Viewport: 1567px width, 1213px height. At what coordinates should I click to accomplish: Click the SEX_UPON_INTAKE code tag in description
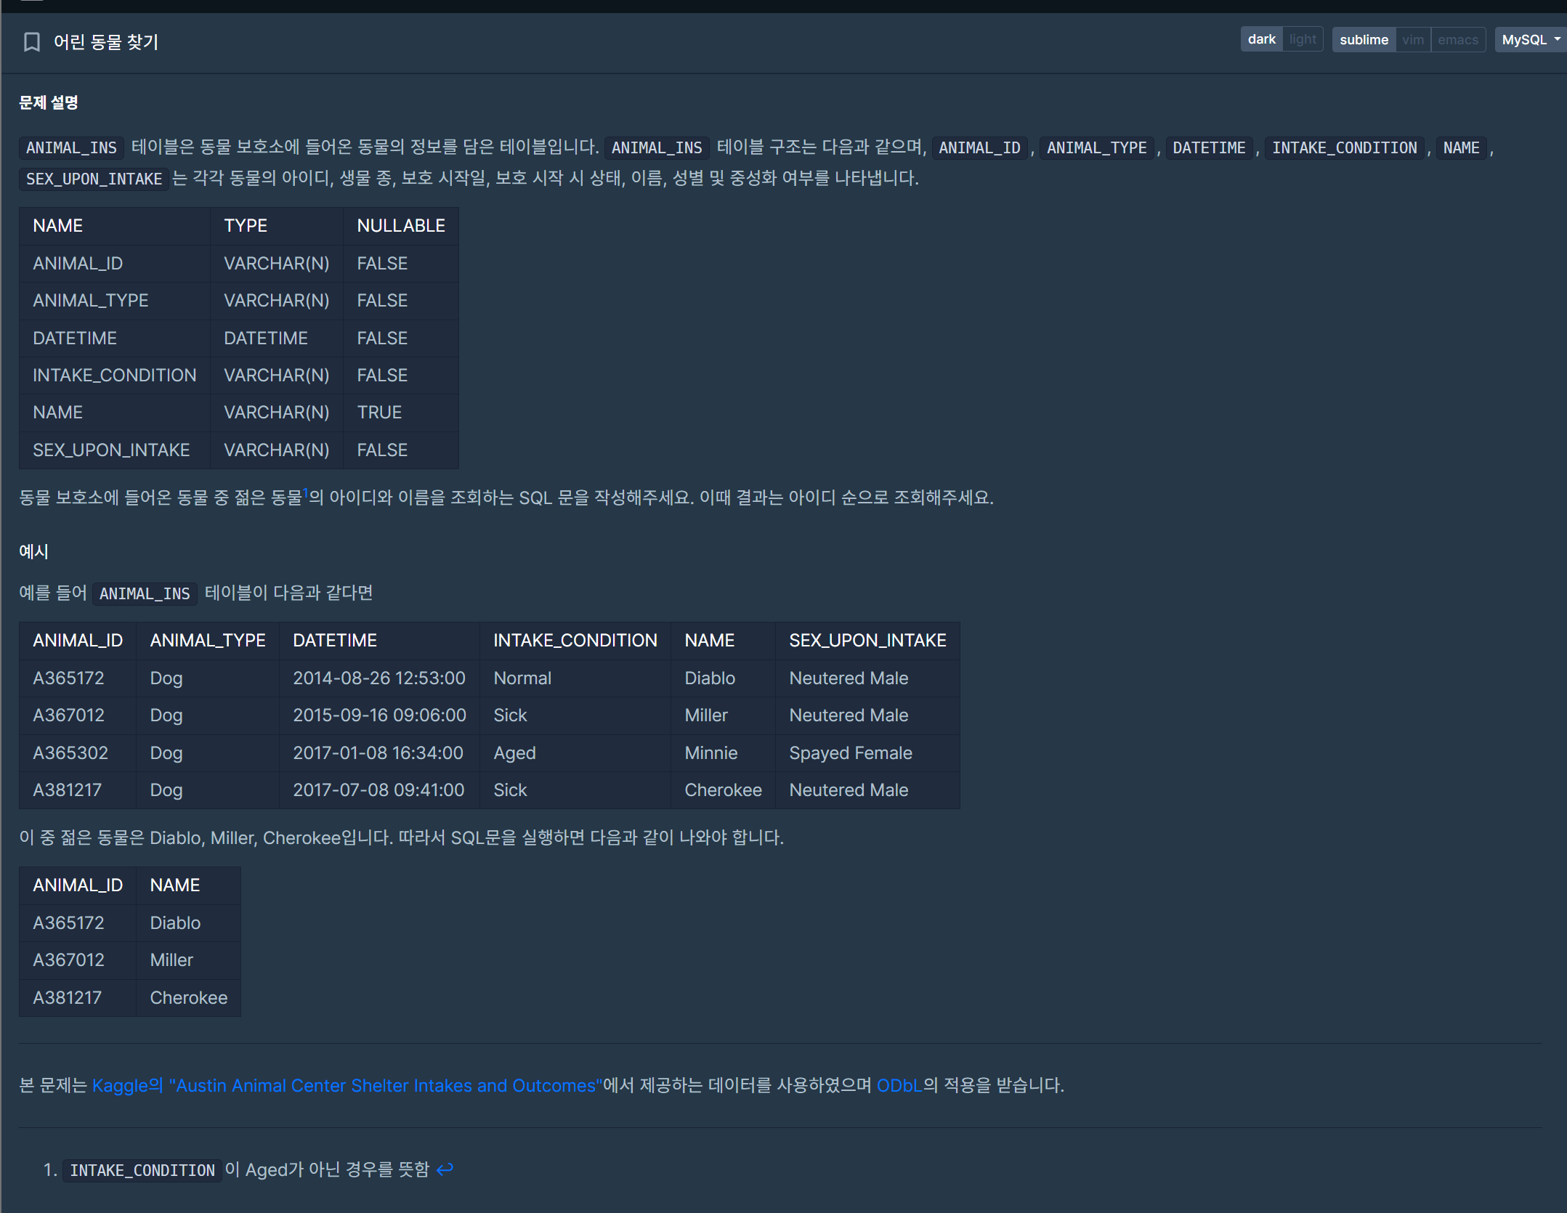pyautogui.click(x=94, y=179)
